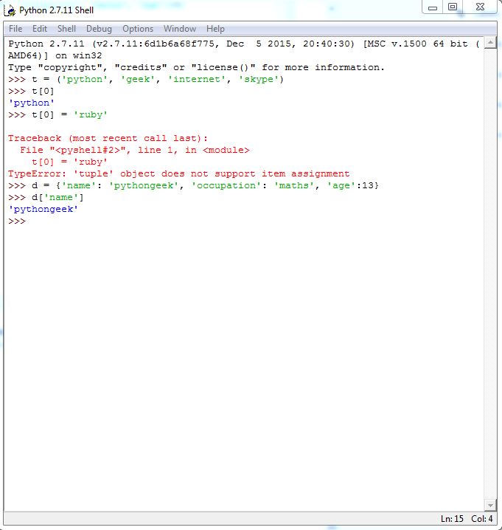
Task: Click the Python 2.7.11 version banner line
Action: (244, 44)
